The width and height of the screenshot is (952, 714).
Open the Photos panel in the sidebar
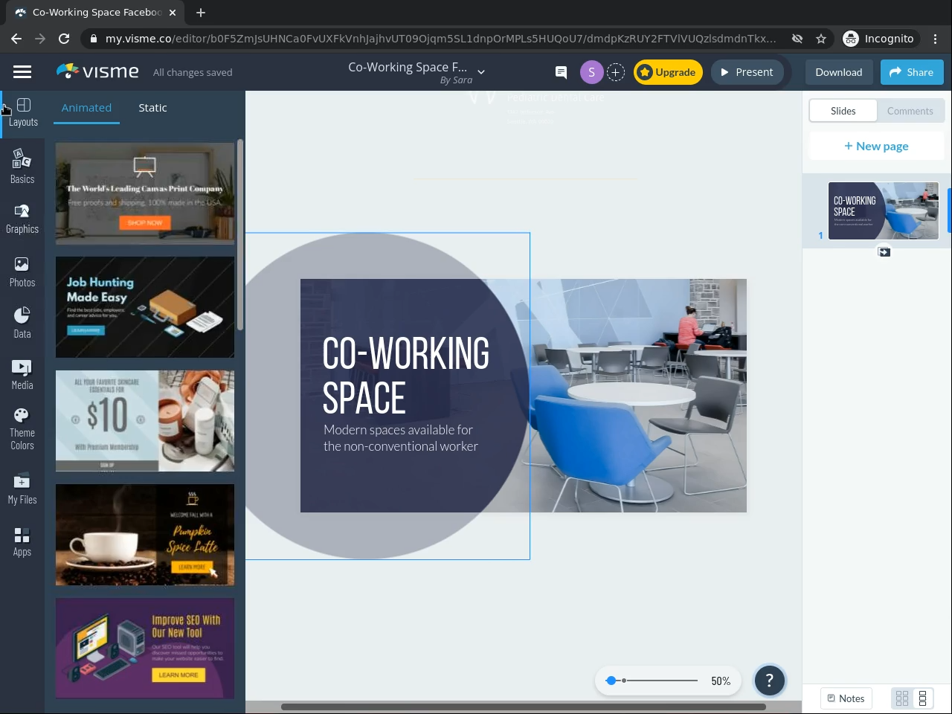coord(22,272)
